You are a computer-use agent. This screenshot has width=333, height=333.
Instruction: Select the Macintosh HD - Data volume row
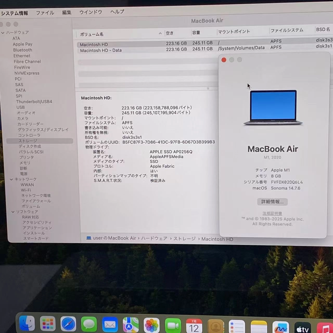(101, 50)
